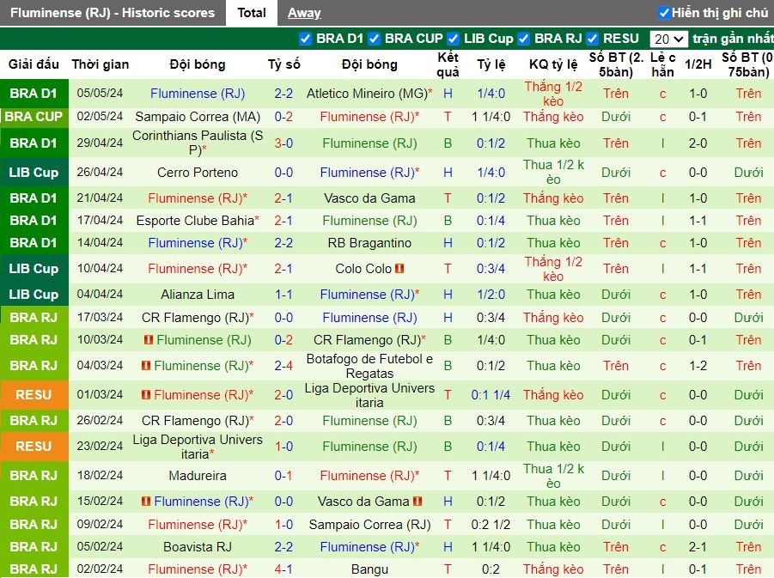Screen dimensions: 774x578
Task: Click the KQ tỷ lệ column header
Action: coord(553,64)
